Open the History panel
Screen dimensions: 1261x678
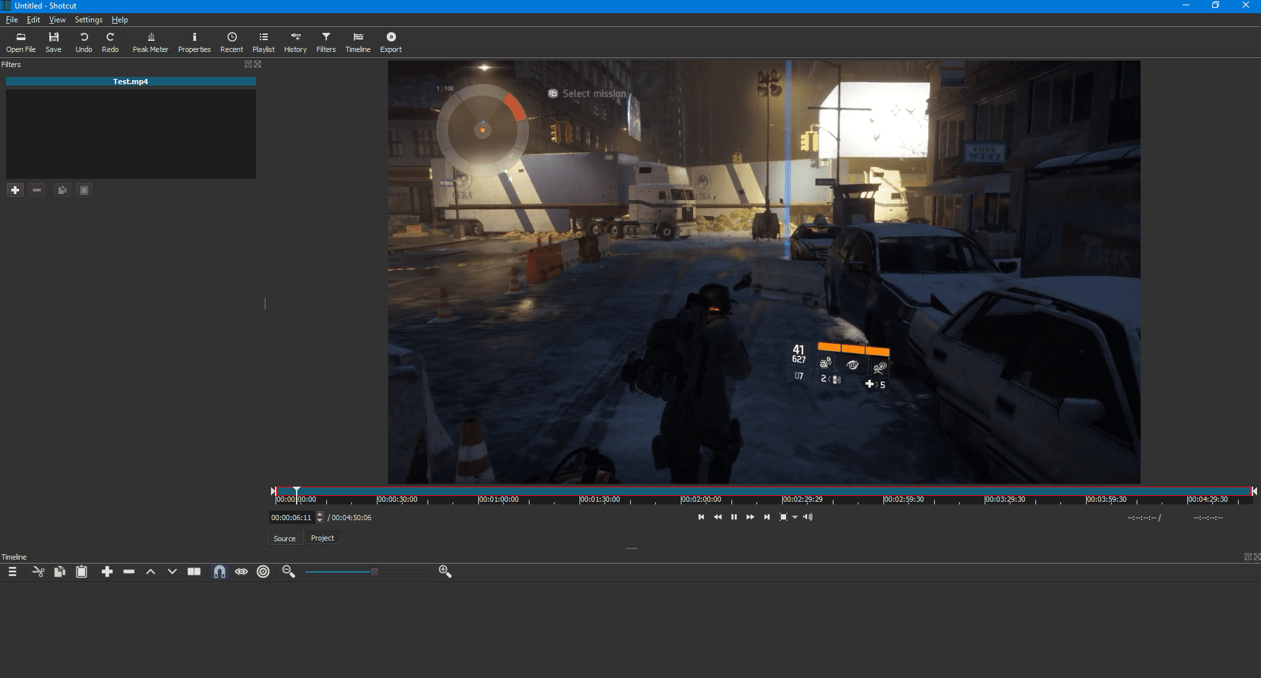tap(295, 42)
